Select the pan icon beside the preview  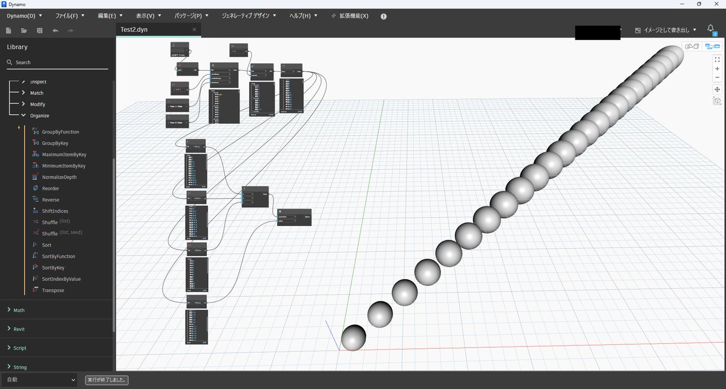[x=717, y=89]
